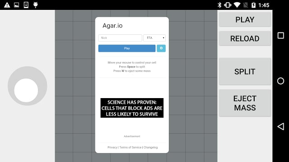
Task: Open the FFA game mode dropdown
Action: coord(154,38)
